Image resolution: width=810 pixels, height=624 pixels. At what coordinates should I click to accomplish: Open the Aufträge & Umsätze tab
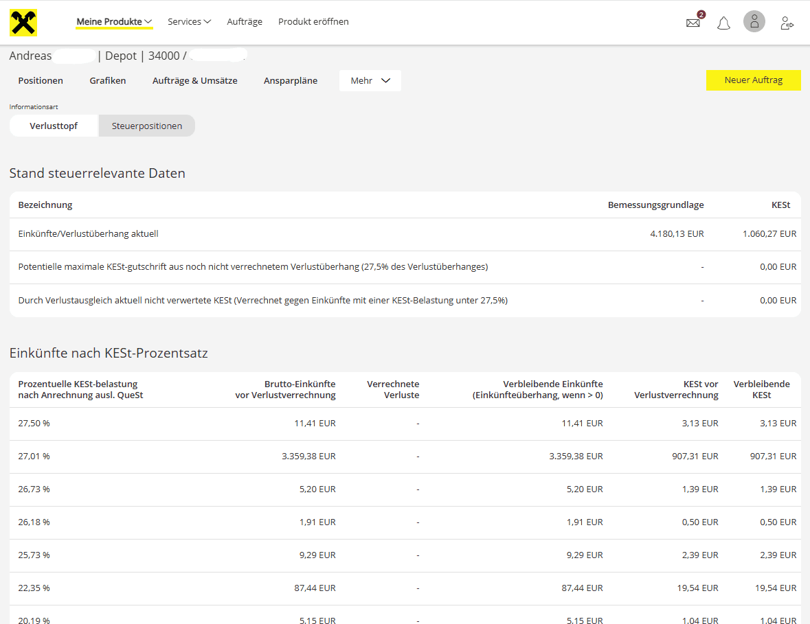195,81
